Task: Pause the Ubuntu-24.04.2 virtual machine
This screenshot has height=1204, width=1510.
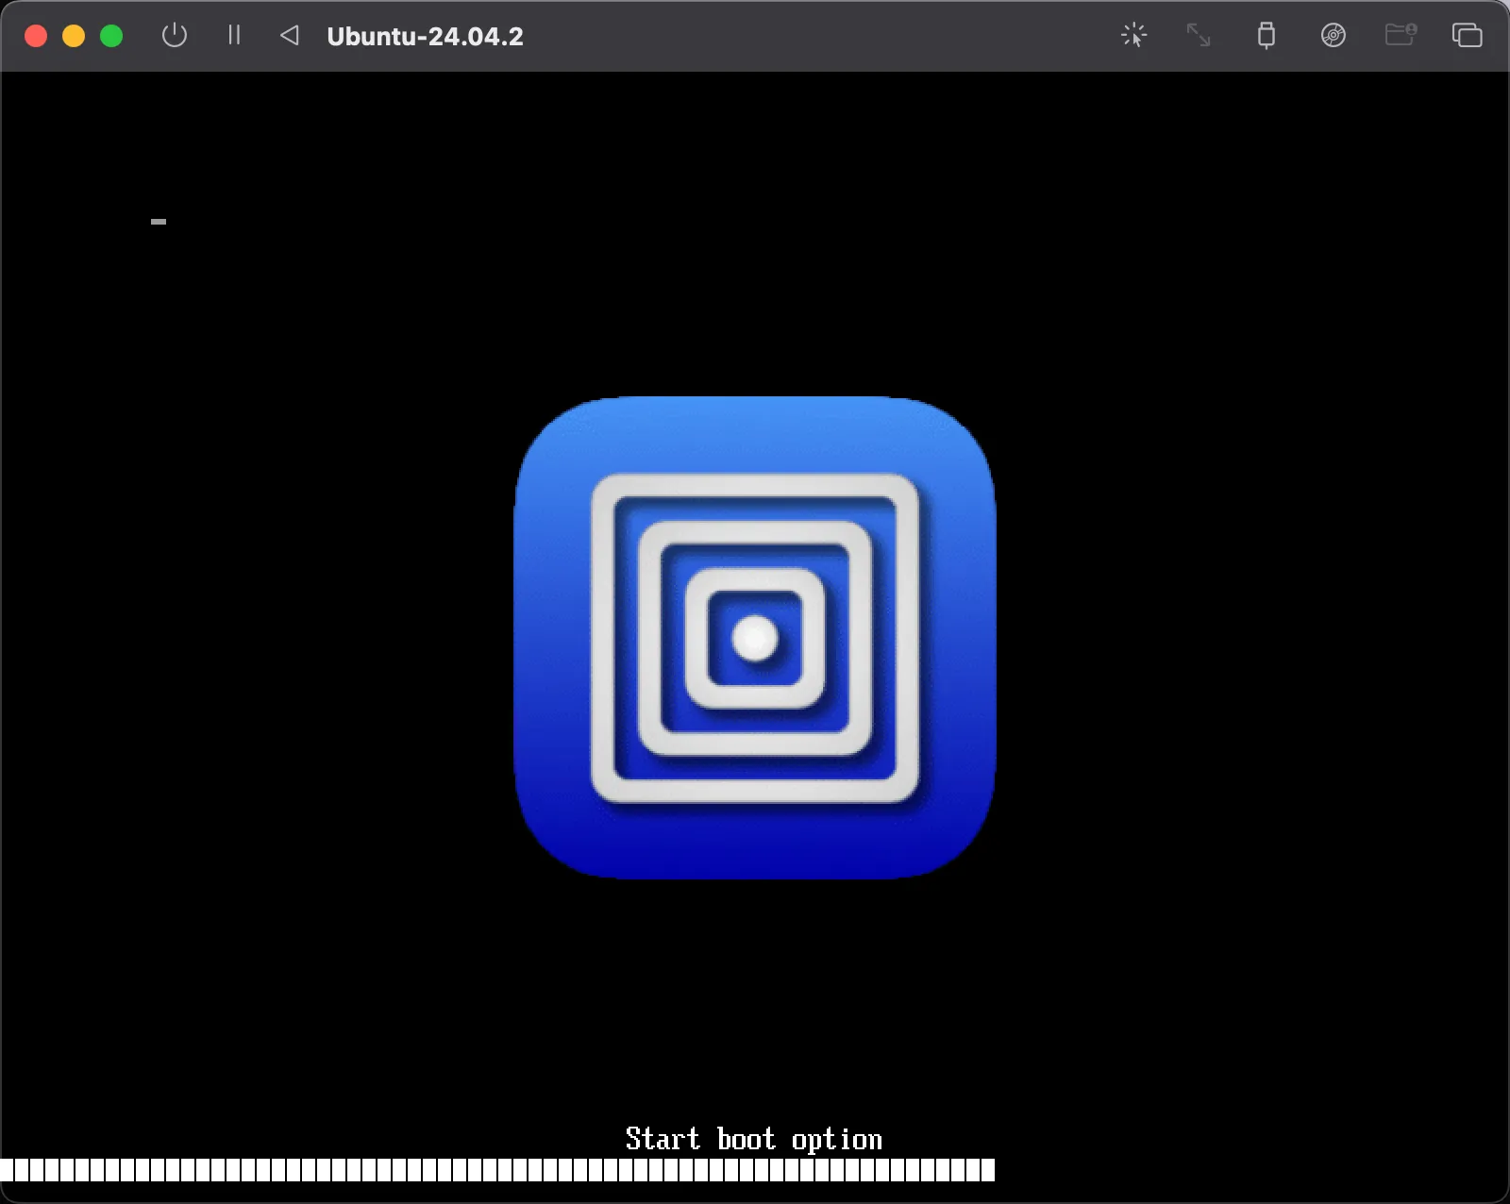Action: [234, 36]
